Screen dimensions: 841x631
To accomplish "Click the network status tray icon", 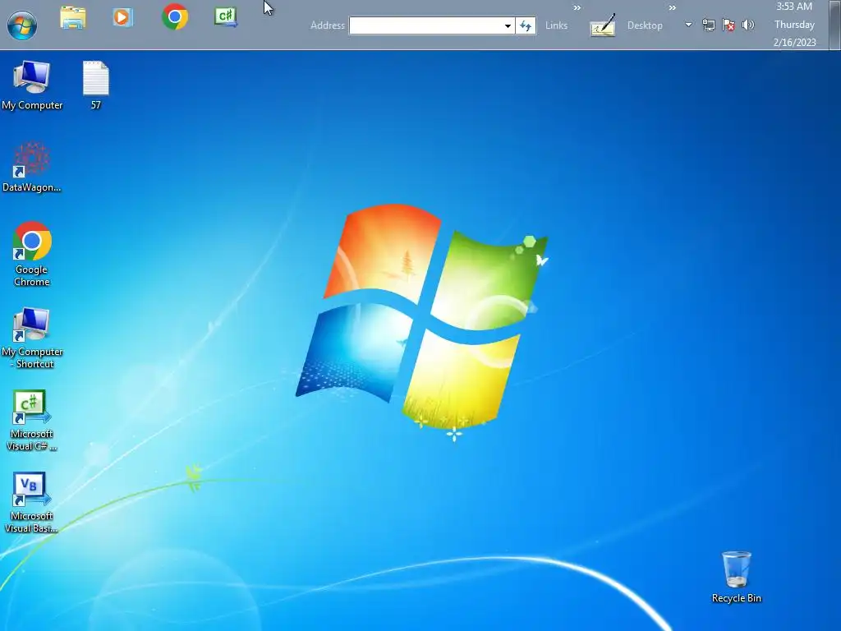I will coord(709,25).
